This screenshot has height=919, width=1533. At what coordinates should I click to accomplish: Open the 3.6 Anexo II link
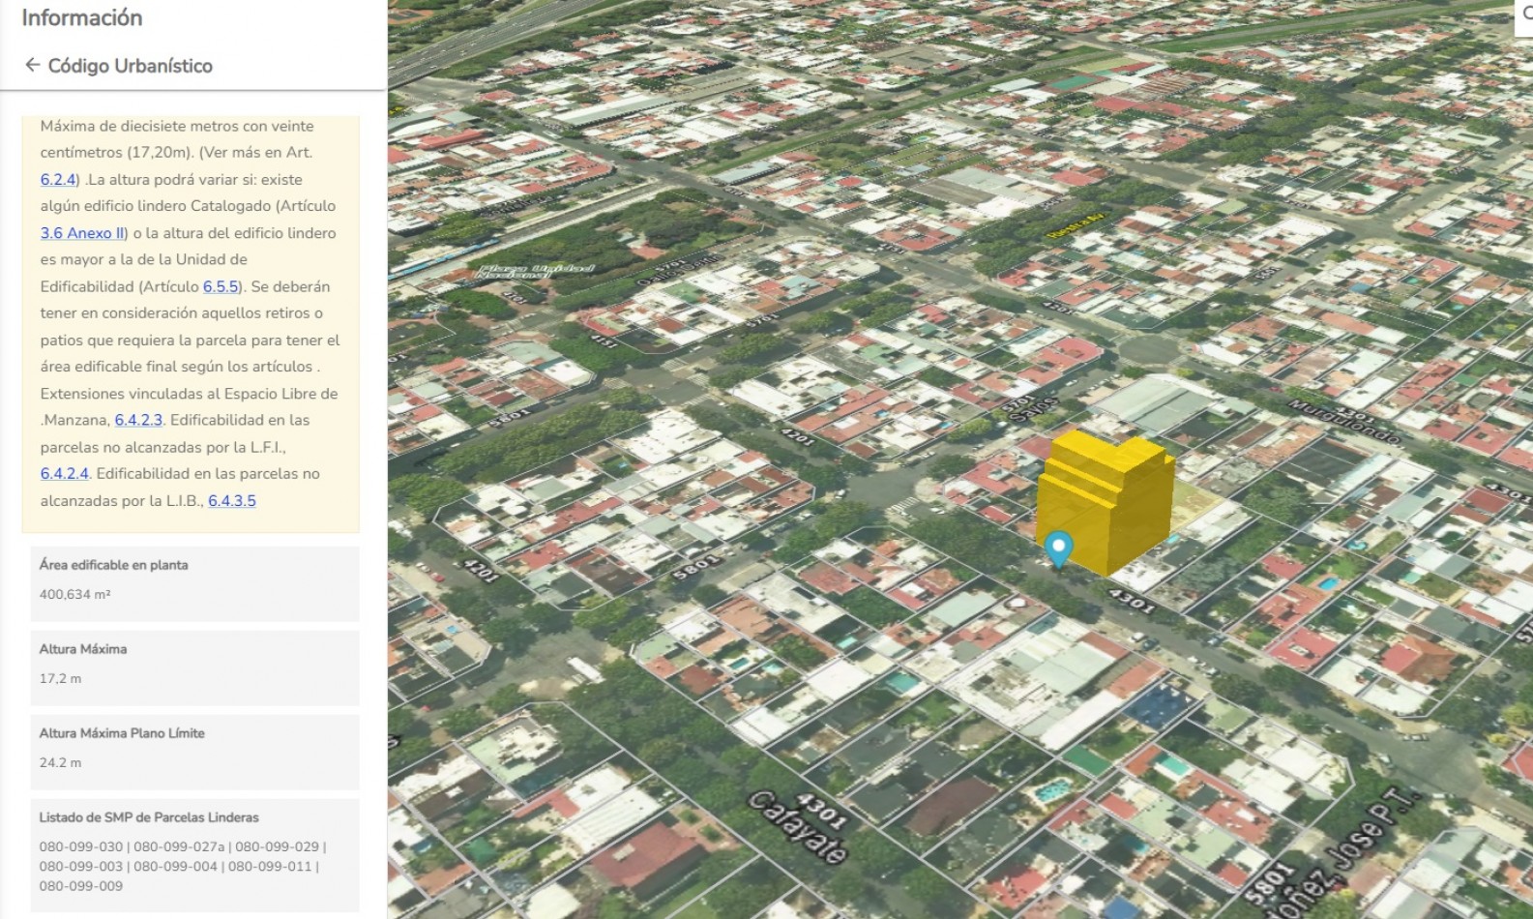pyautogui.click(x=82, y=233)
